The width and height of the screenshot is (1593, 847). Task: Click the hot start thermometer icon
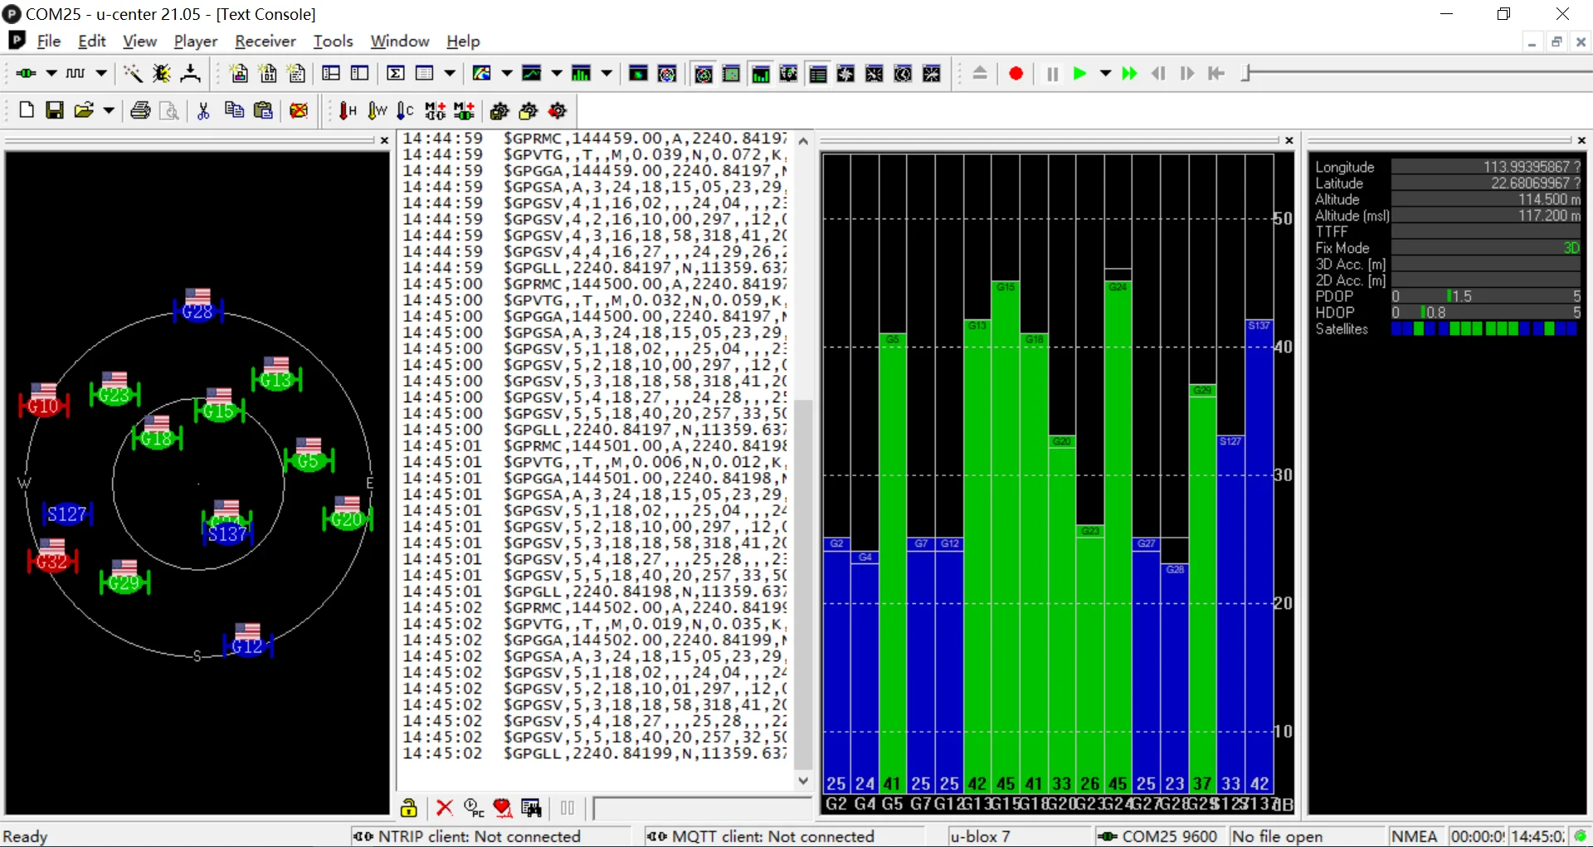pyautogui.click(x=348, y=110)
